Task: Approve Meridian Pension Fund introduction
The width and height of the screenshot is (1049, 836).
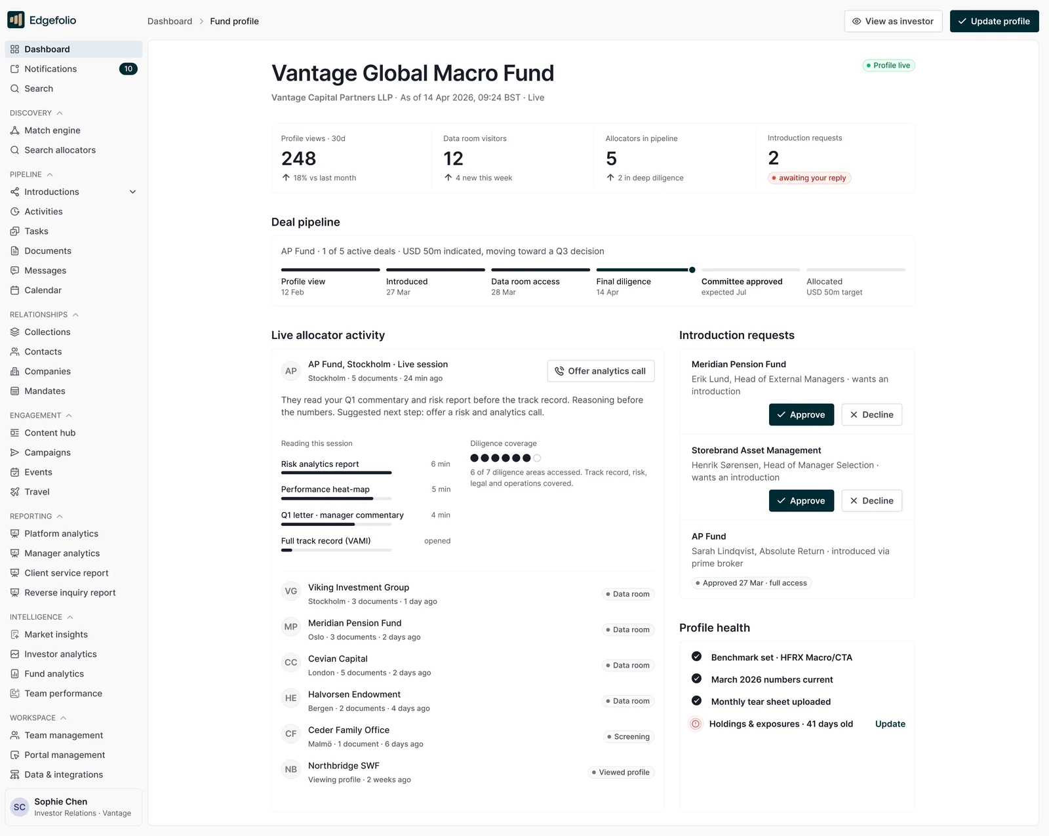Action: (801, 414)
